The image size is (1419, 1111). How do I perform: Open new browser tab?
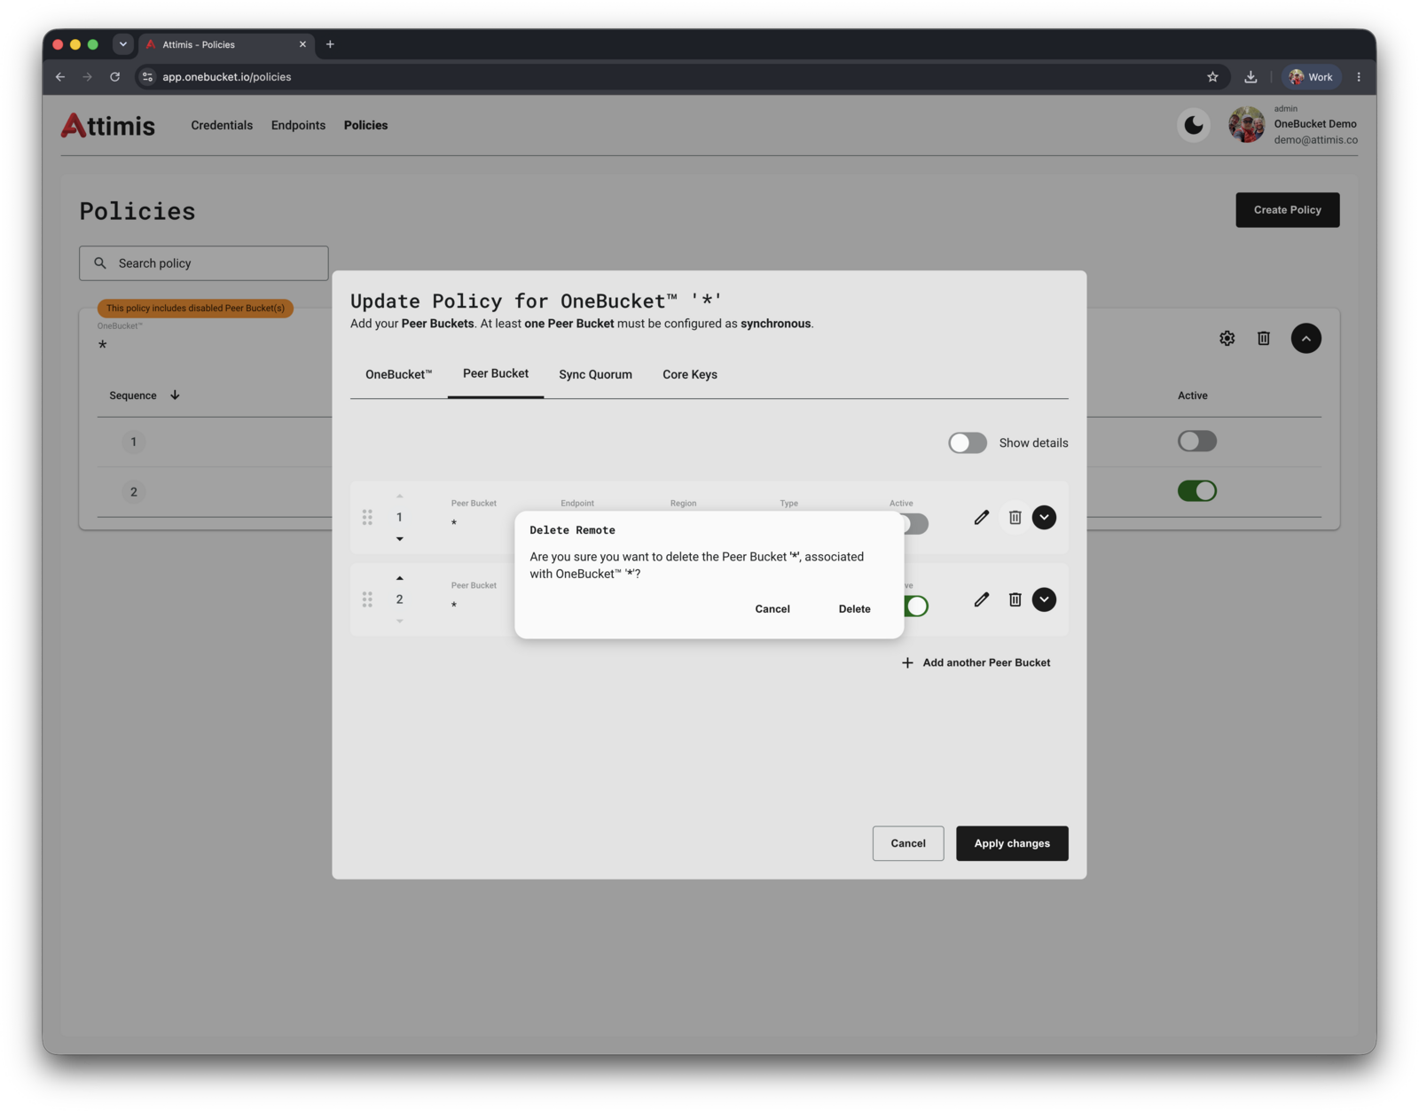coord(330,44)
